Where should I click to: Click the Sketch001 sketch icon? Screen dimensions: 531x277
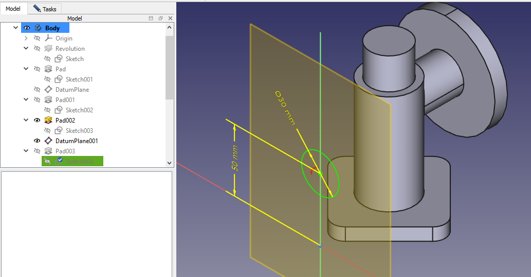click(x=59, y=80)
